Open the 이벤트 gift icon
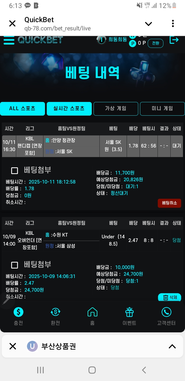Image resolution: width=185 pixels, height=381 pixels. point(129,312)
